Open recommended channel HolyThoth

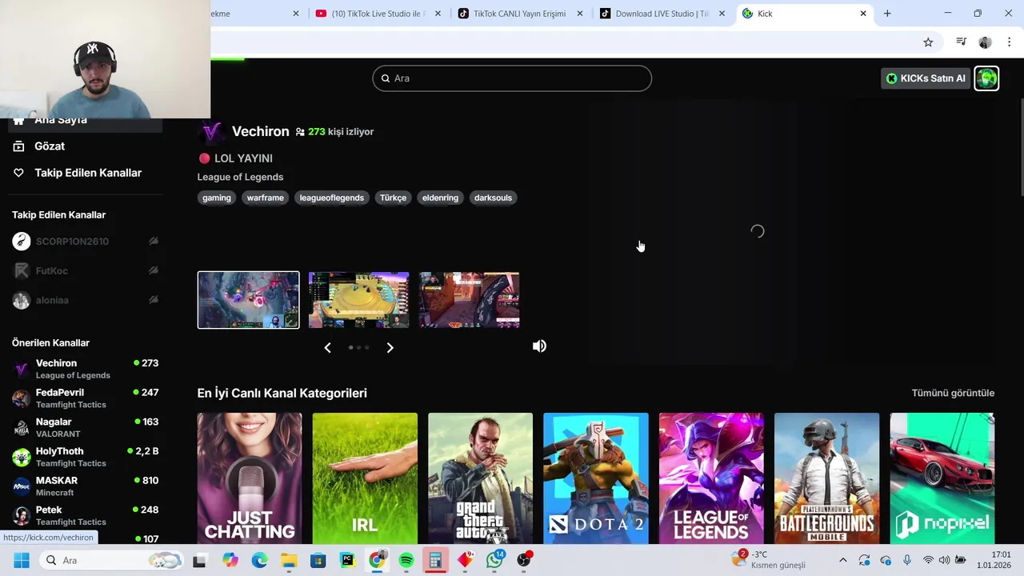click(85, 457)
